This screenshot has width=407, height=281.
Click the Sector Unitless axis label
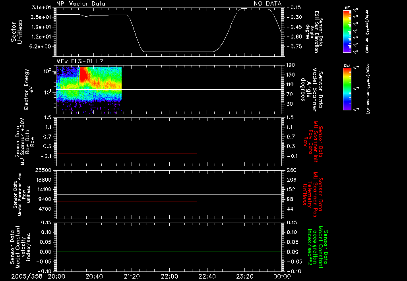point(17,32)
